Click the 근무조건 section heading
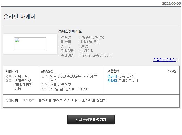 (x=47, y=71)
